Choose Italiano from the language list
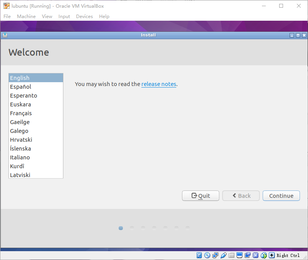Image resolution: width=308 pixels, height=260 pixels. tap(20, 157)
